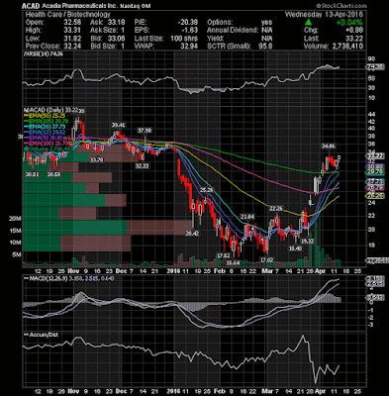Click the cyan EMA(20) legend entry
This screenshot has height=396, width=389.
[x=45, y=127]
